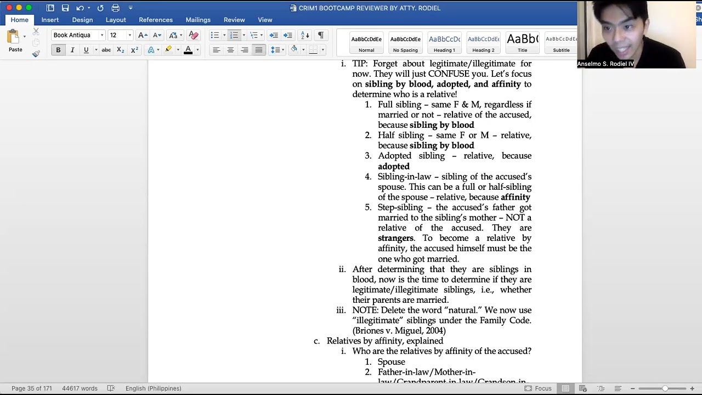This screenshot has height=395, width=702.
Task: Clear all formatting with the eraser icon
Action: (x=193, y=35)
